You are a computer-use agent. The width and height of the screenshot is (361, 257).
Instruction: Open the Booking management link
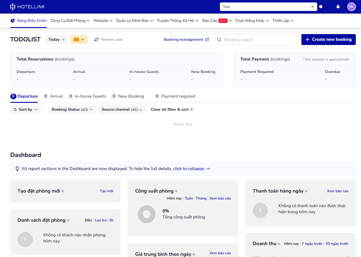pyautogui.click(x=186, y=40)
